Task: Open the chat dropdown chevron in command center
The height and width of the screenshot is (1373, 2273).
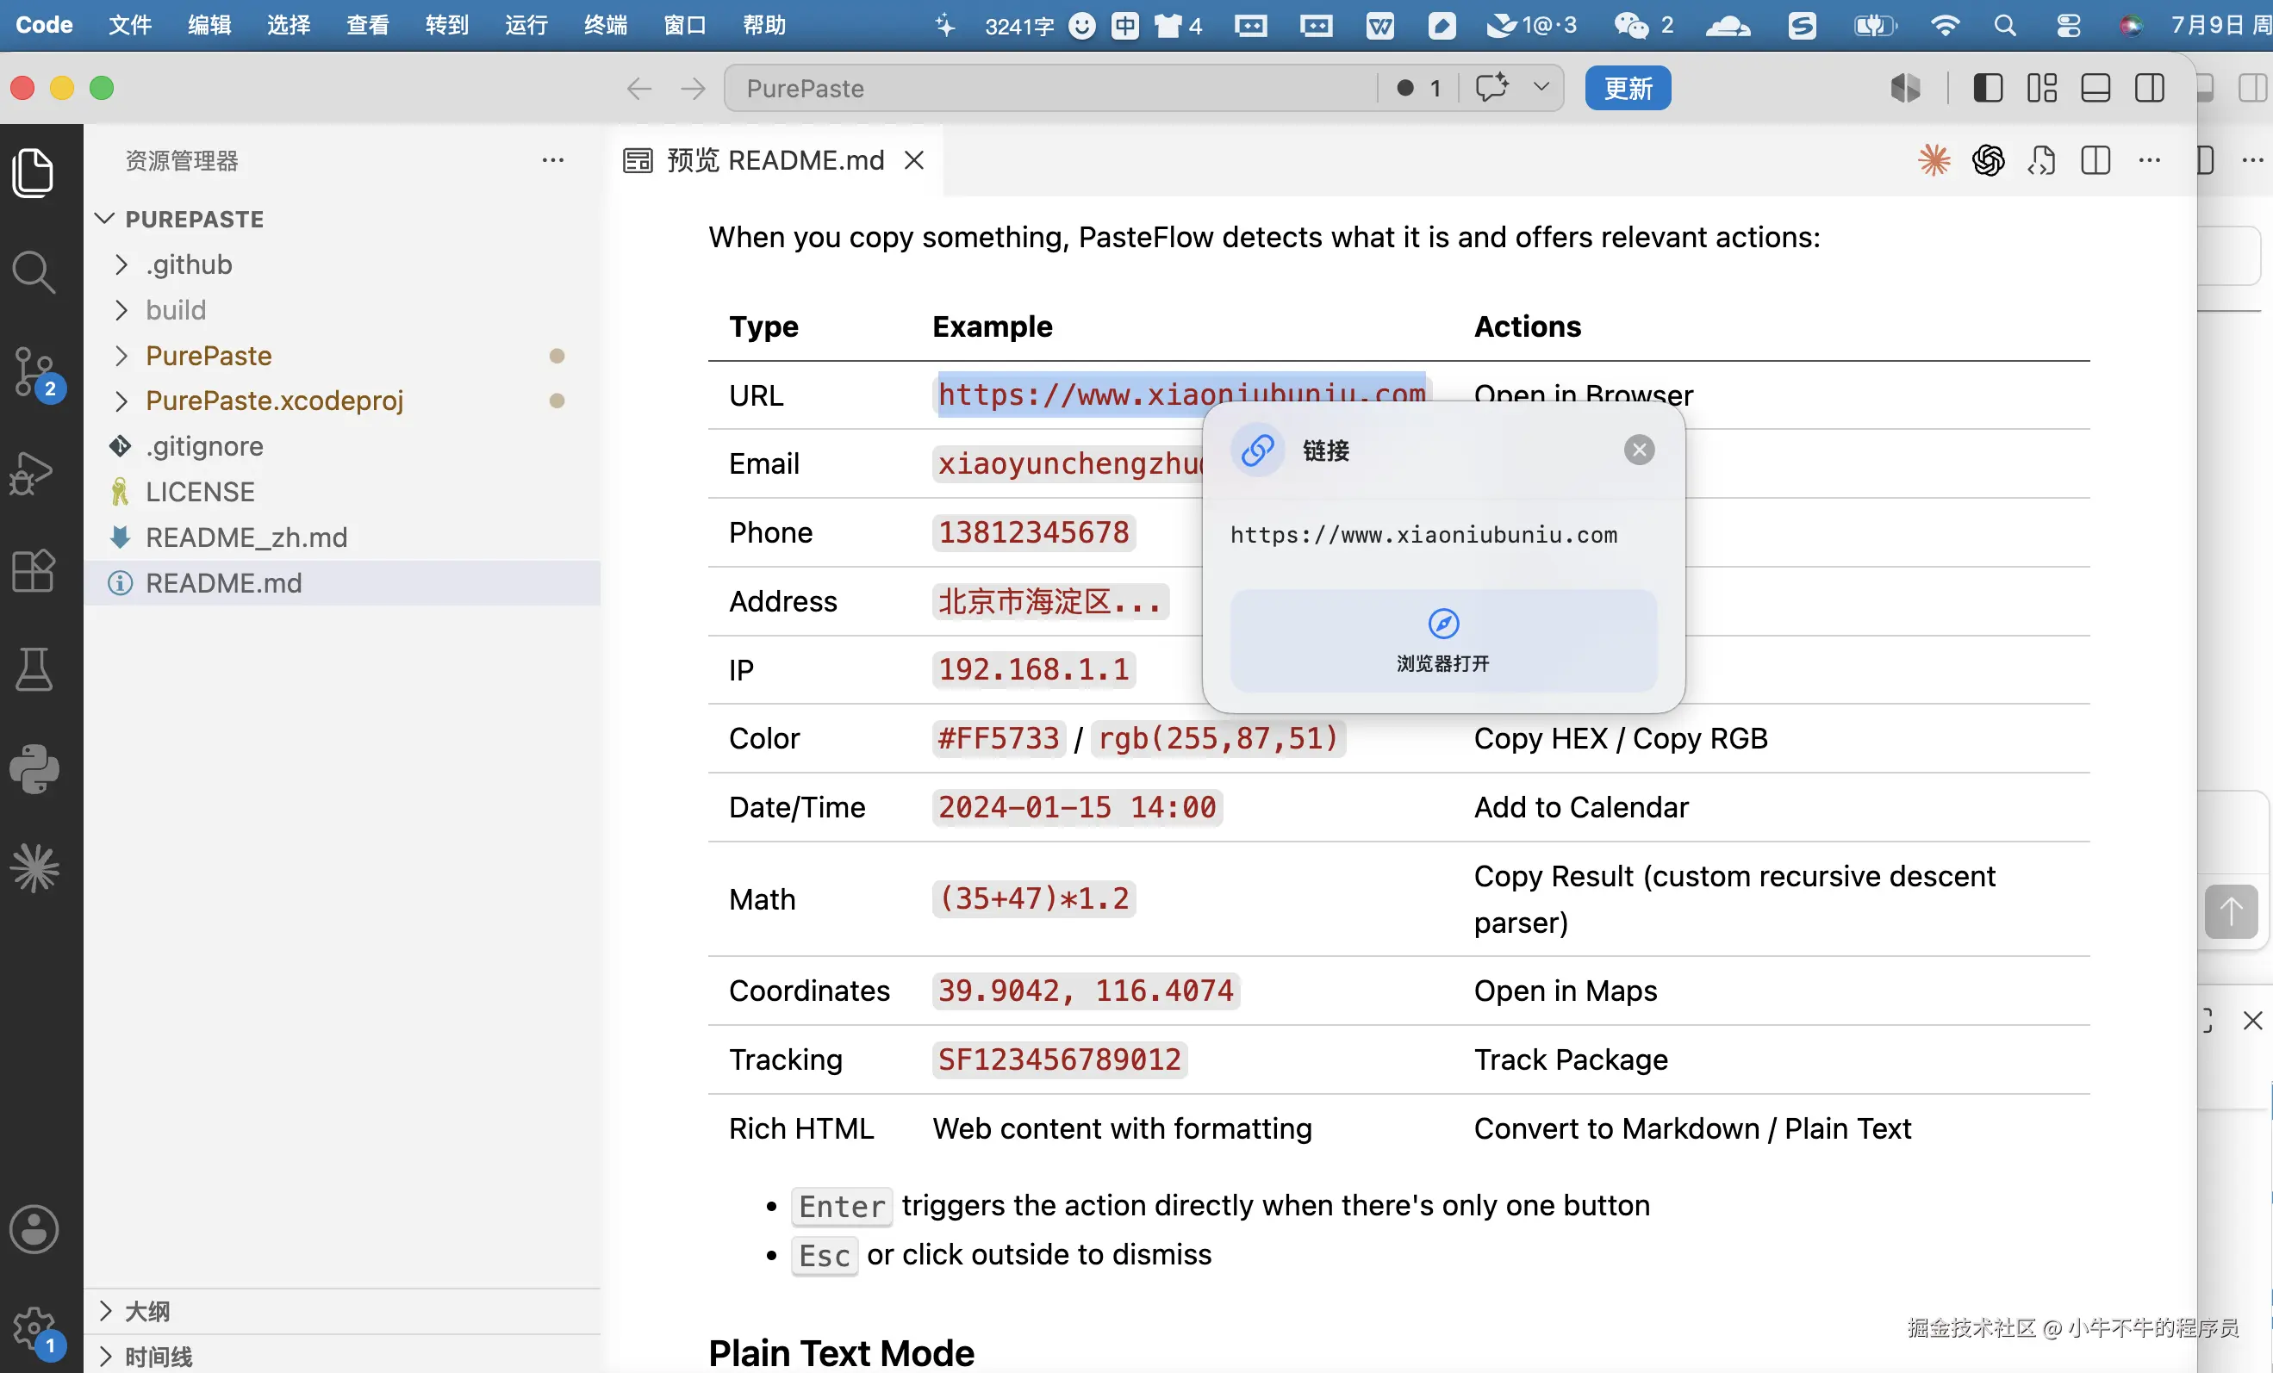Action: pyautogui.click(x=1541, y=88)
